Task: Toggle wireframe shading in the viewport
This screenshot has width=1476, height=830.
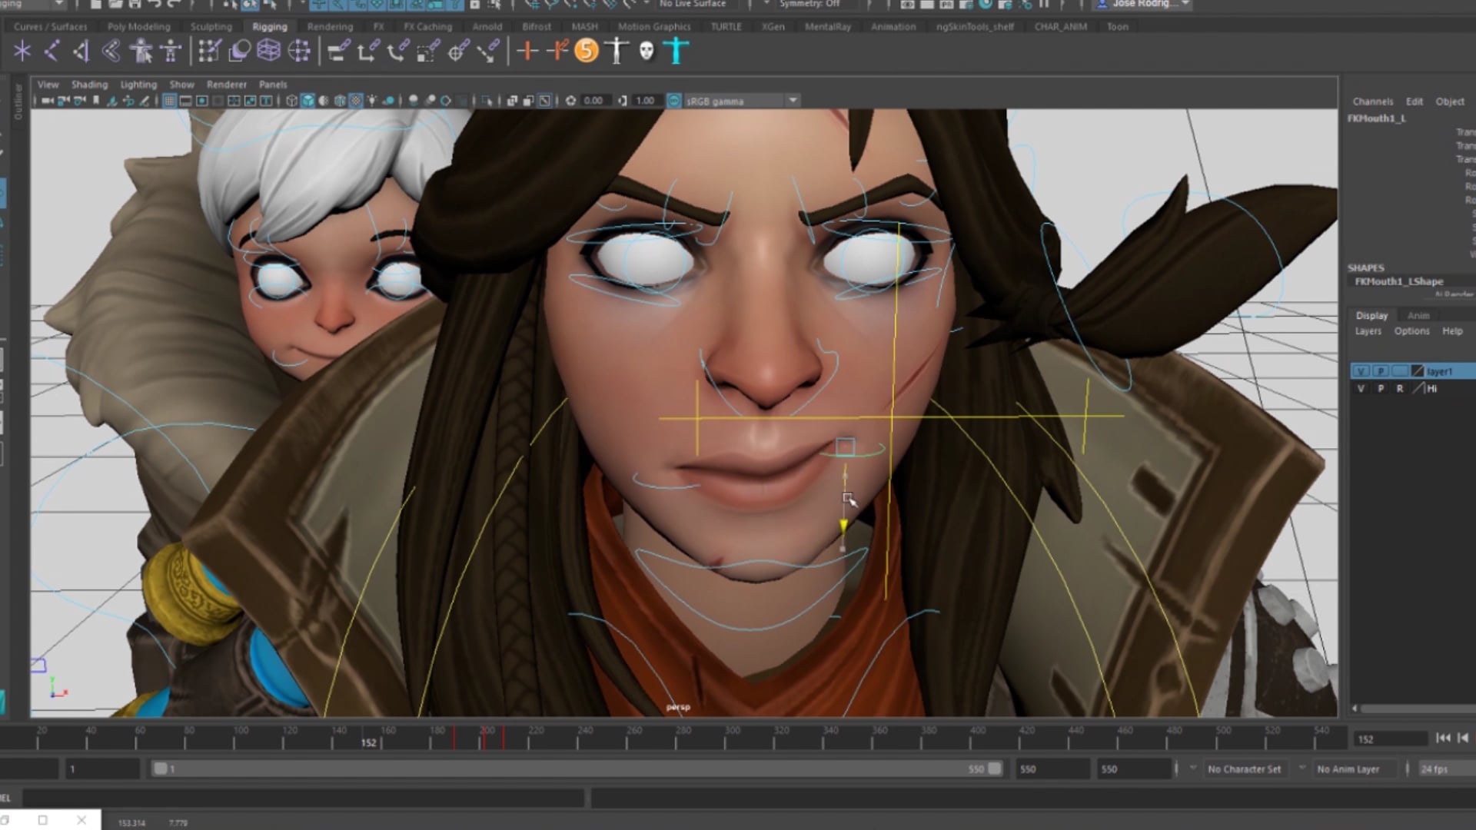Action: pos(291,101)
